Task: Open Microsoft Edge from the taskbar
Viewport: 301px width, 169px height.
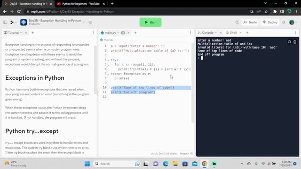Action: click(x=166, y=164)
